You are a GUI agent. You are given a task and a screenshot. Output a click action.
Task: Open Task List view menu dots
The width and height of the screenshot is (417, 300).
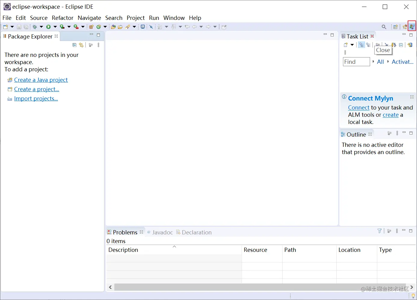345,52
